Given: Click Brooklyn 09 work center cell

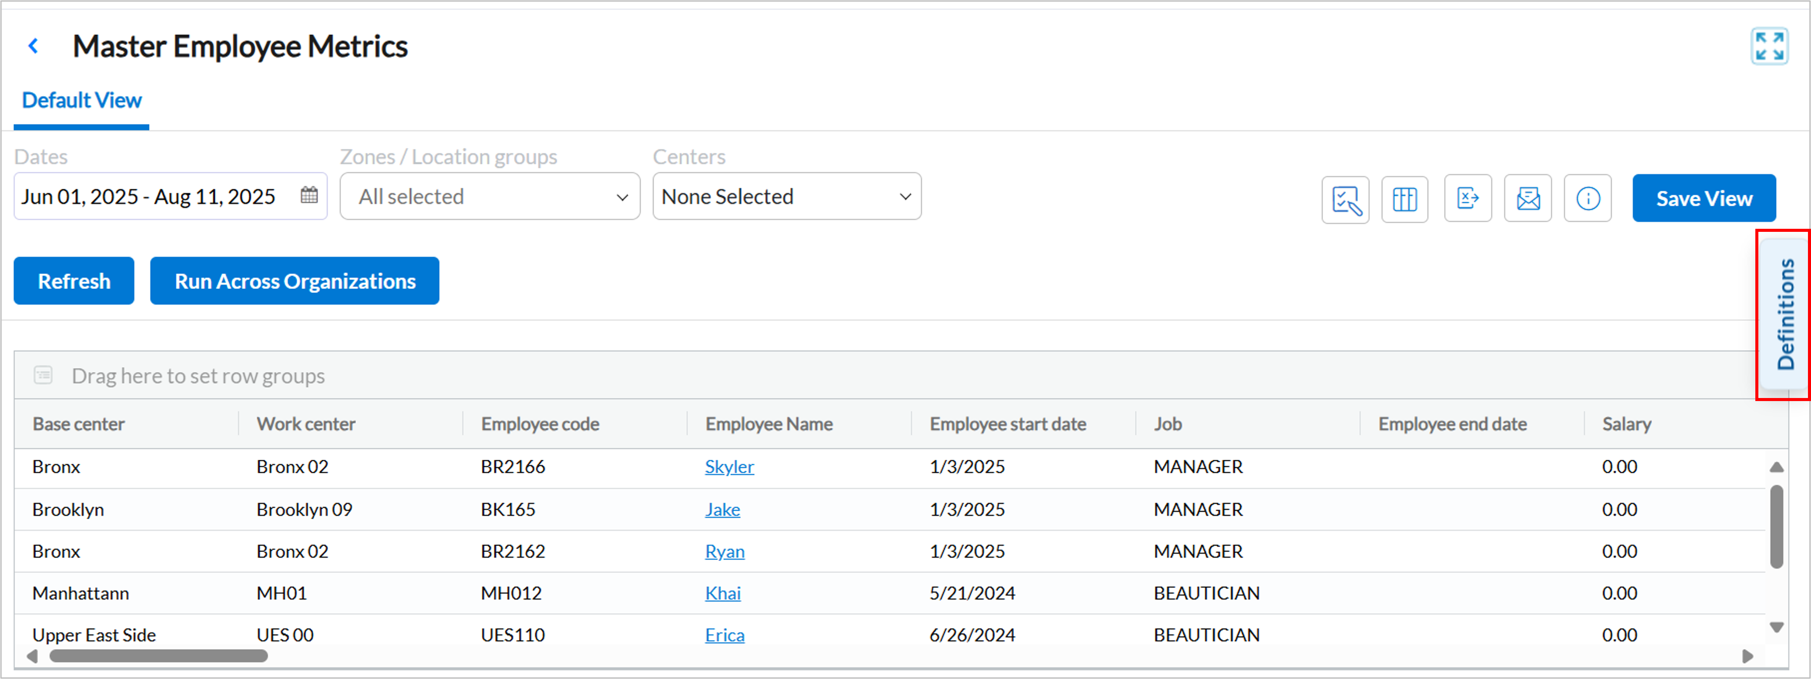Looking at the screenshot, I should click(304, 509).
